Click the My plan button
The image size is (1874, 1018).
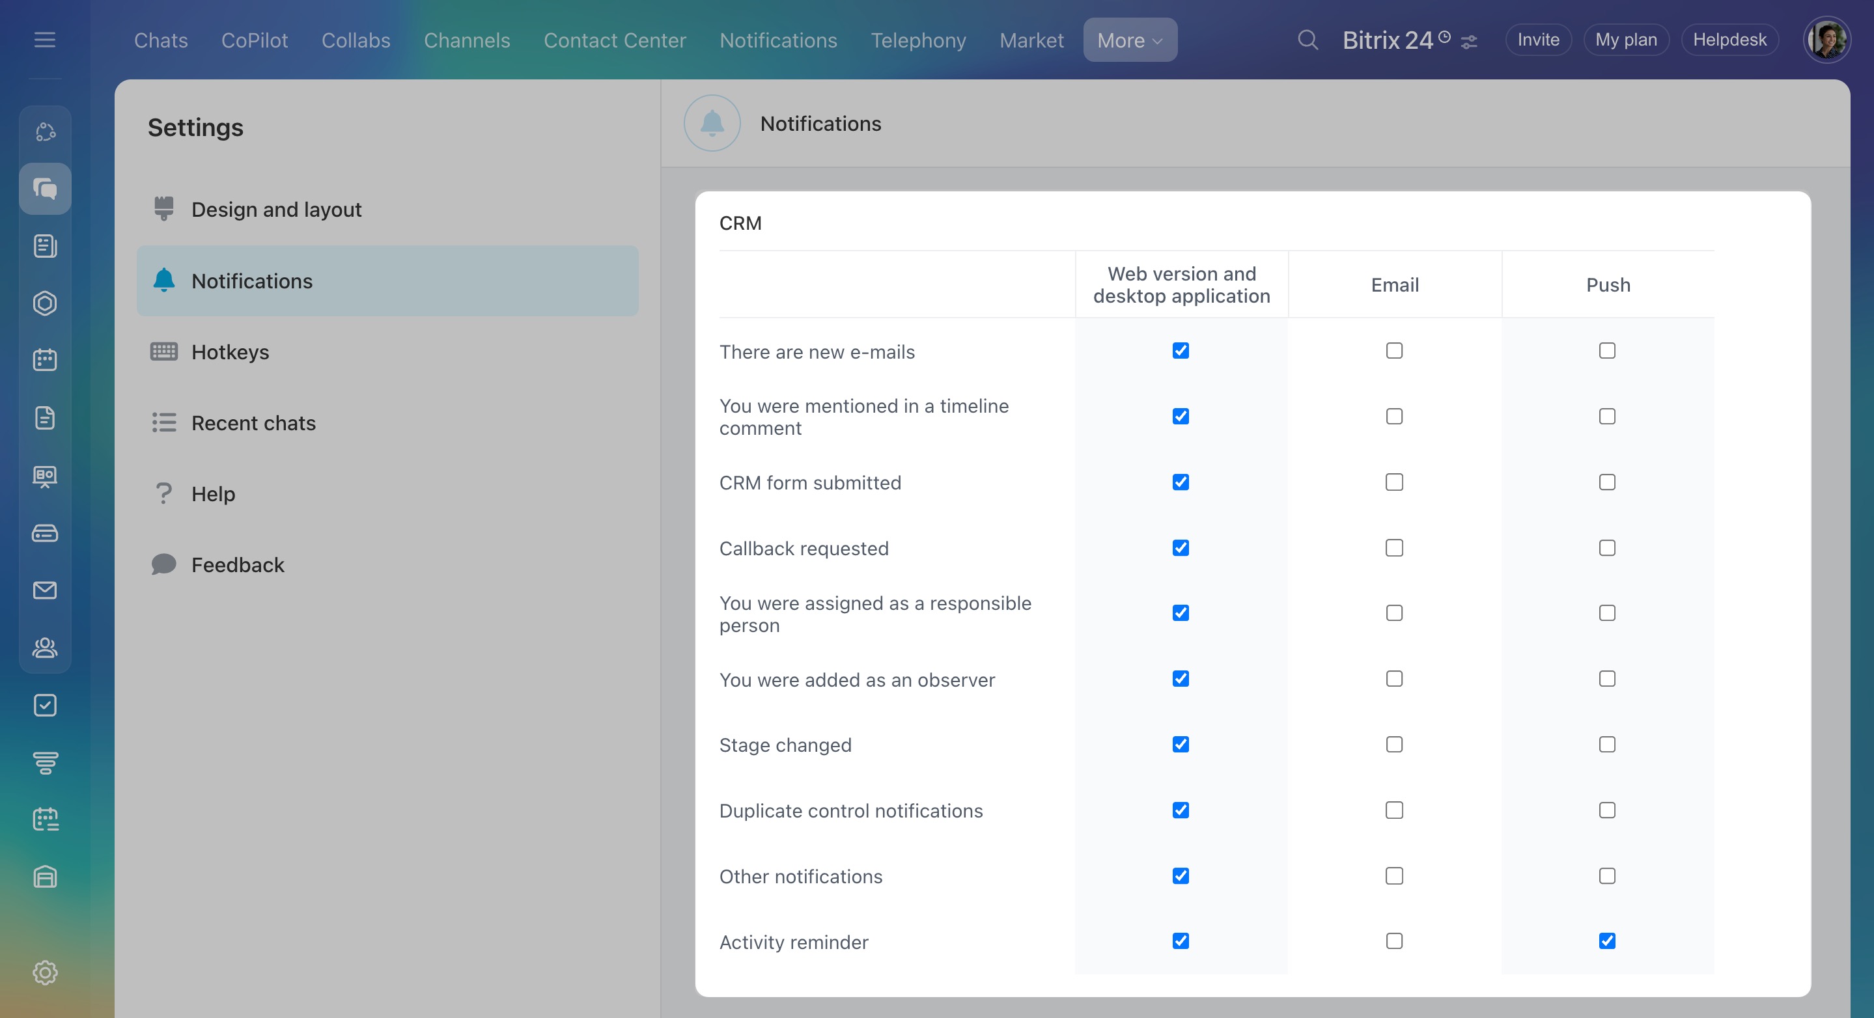click(1626, 40)
